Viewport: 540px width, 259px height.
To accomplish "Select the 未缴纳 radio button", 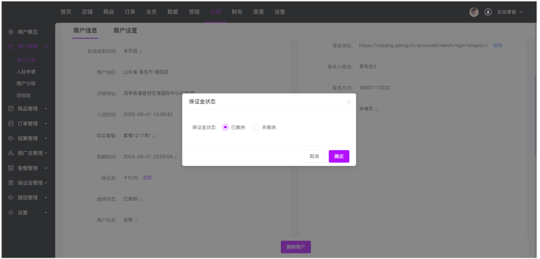I will point(256,127).
